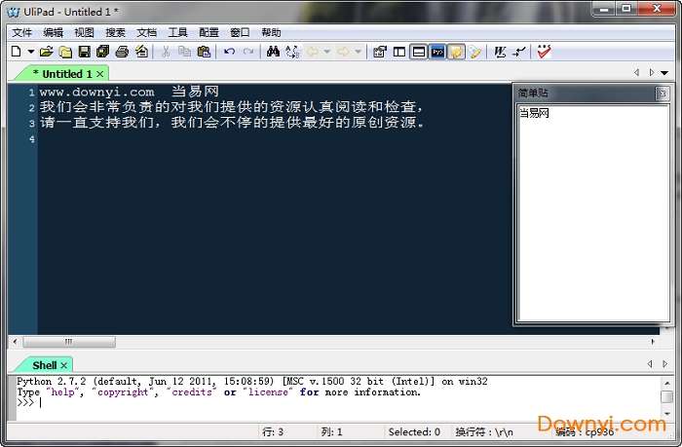The width and height of the screenshot is (682, 447).
Task: Open the 文件 menu
Action: (x=21, y=32)
